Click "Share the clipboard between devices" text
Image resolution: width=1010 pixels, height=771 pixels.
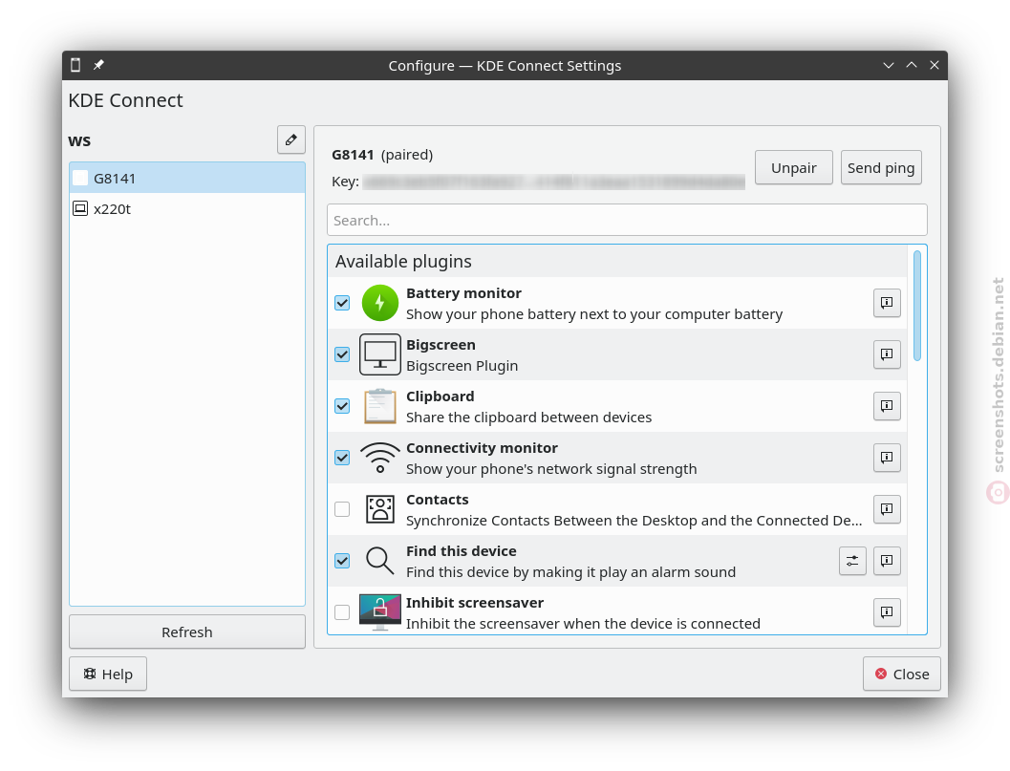[x=528, y=418]
